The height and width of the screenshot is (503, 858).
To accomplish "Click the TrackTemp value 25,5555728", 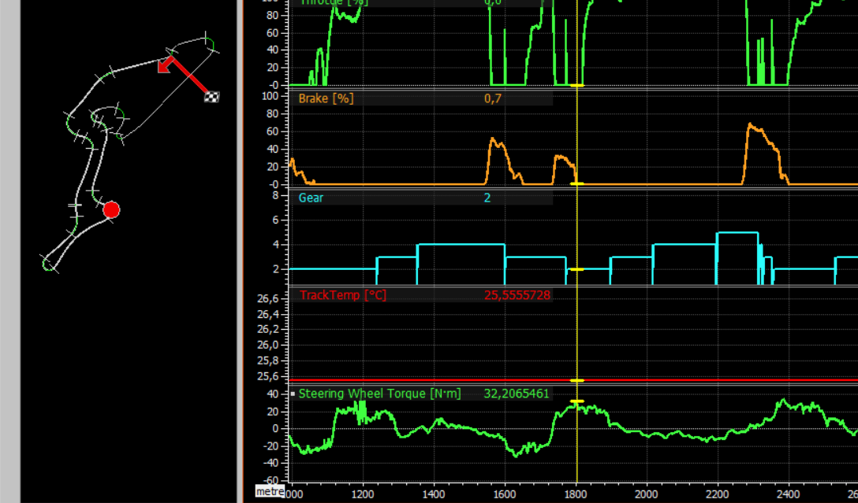I will 517,295.
